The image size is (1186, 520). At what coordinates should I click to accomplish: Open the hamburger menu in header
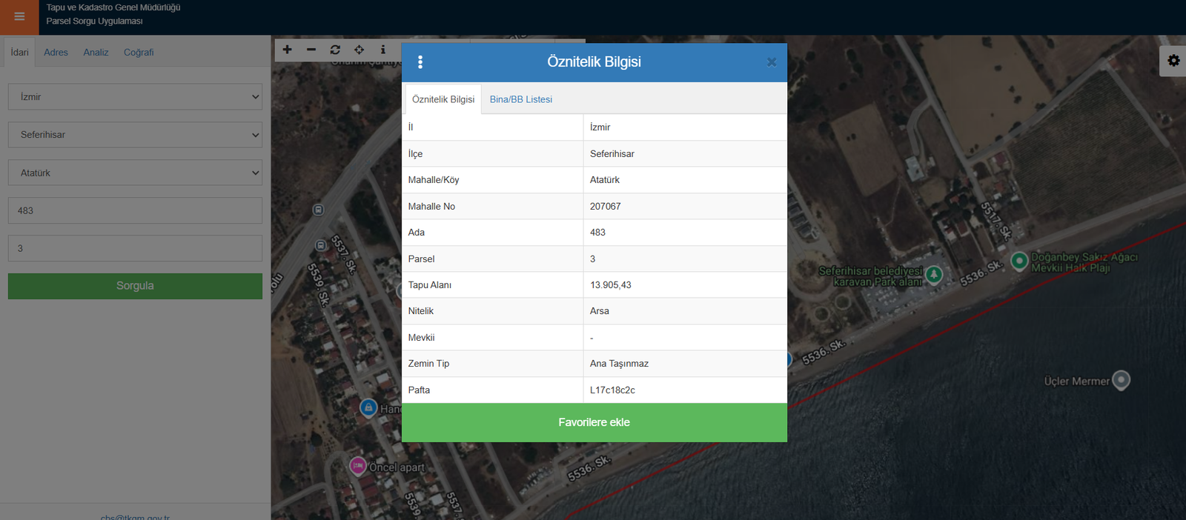click(x=19, y=16)
